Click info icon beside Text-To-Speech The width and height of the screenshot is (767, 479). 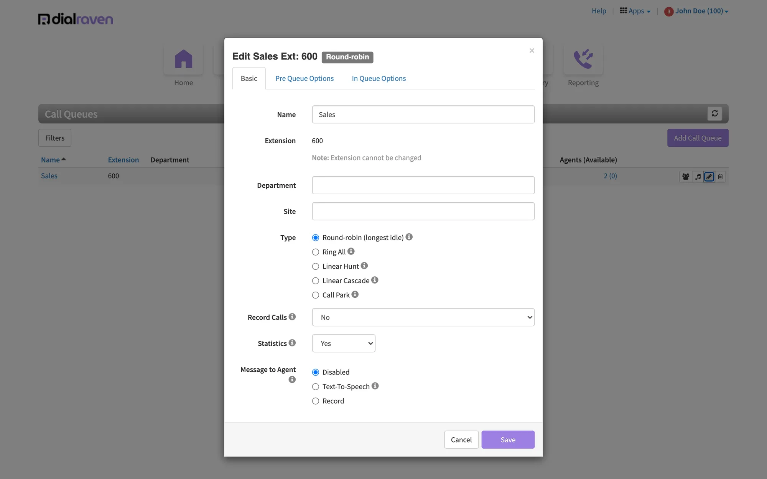click(x=375, y=386)
